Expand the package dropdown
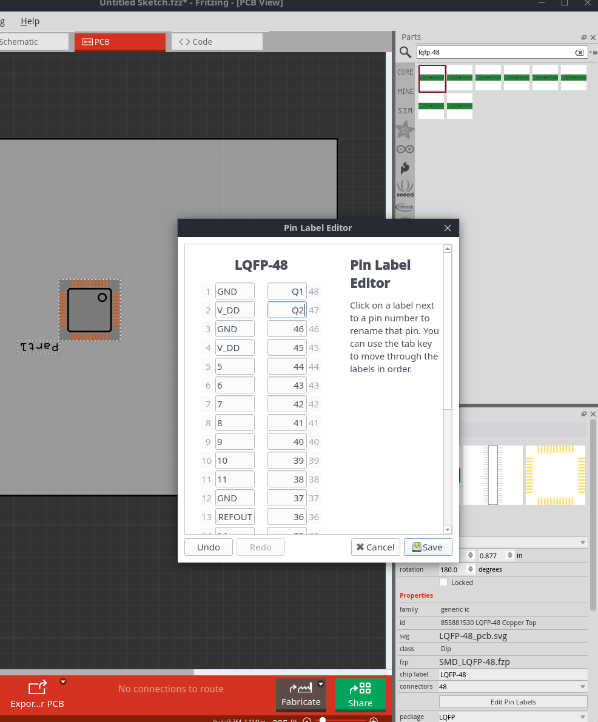The height and width of the screenshot is (722, 598). pos(583,717)
